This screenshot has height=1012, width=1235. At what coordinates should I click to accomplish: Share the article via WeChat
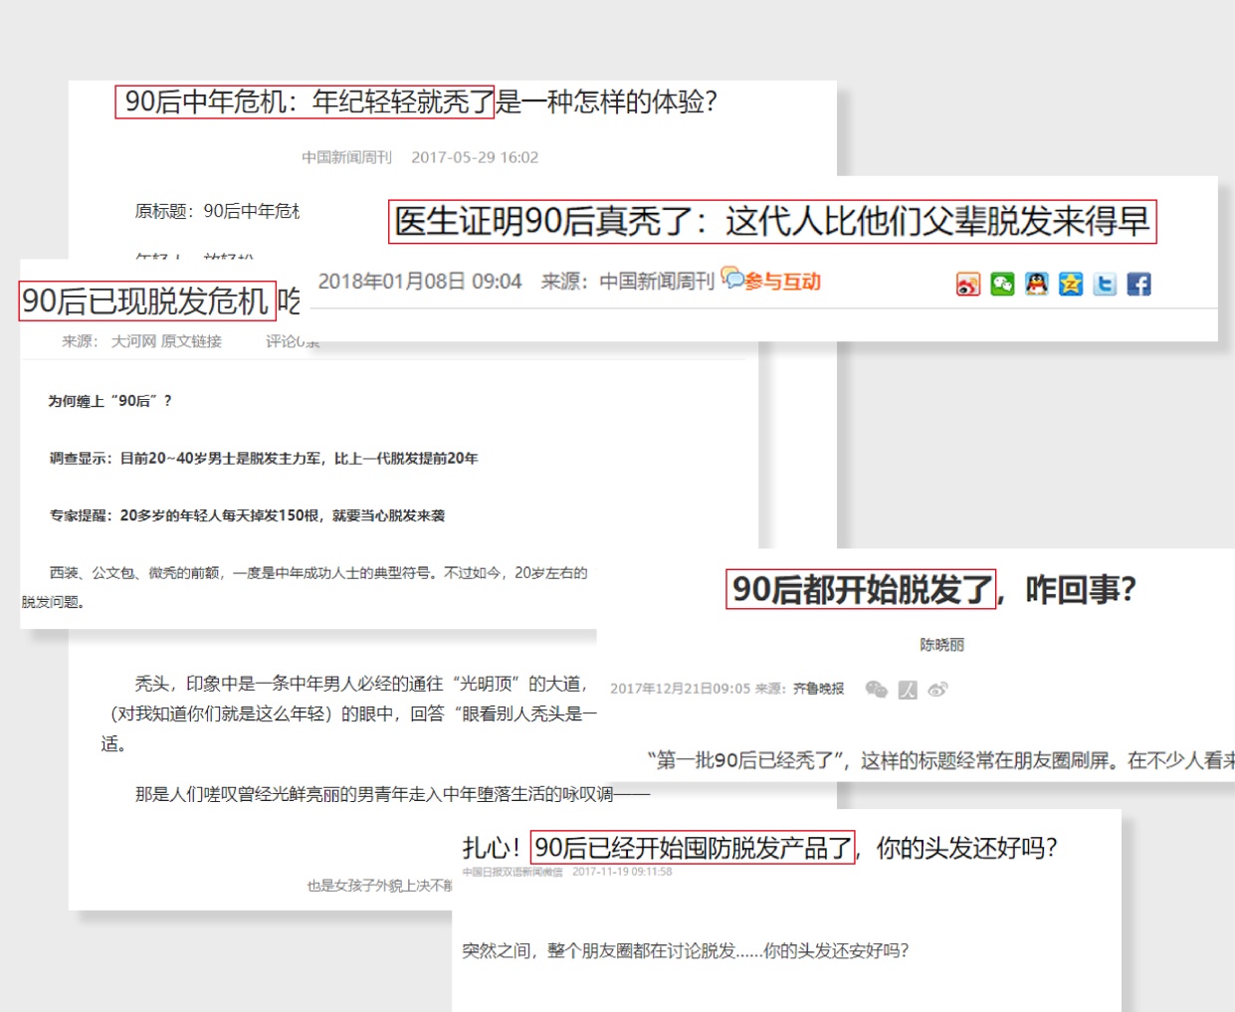point(1001,284)
